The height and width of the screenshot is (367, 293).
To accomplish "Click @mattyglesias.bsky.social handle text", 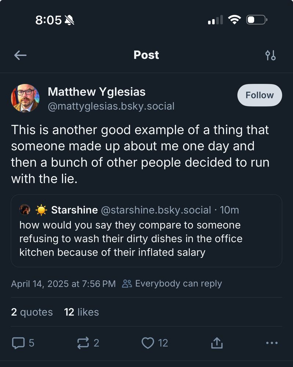I will (x=111, y=106).
